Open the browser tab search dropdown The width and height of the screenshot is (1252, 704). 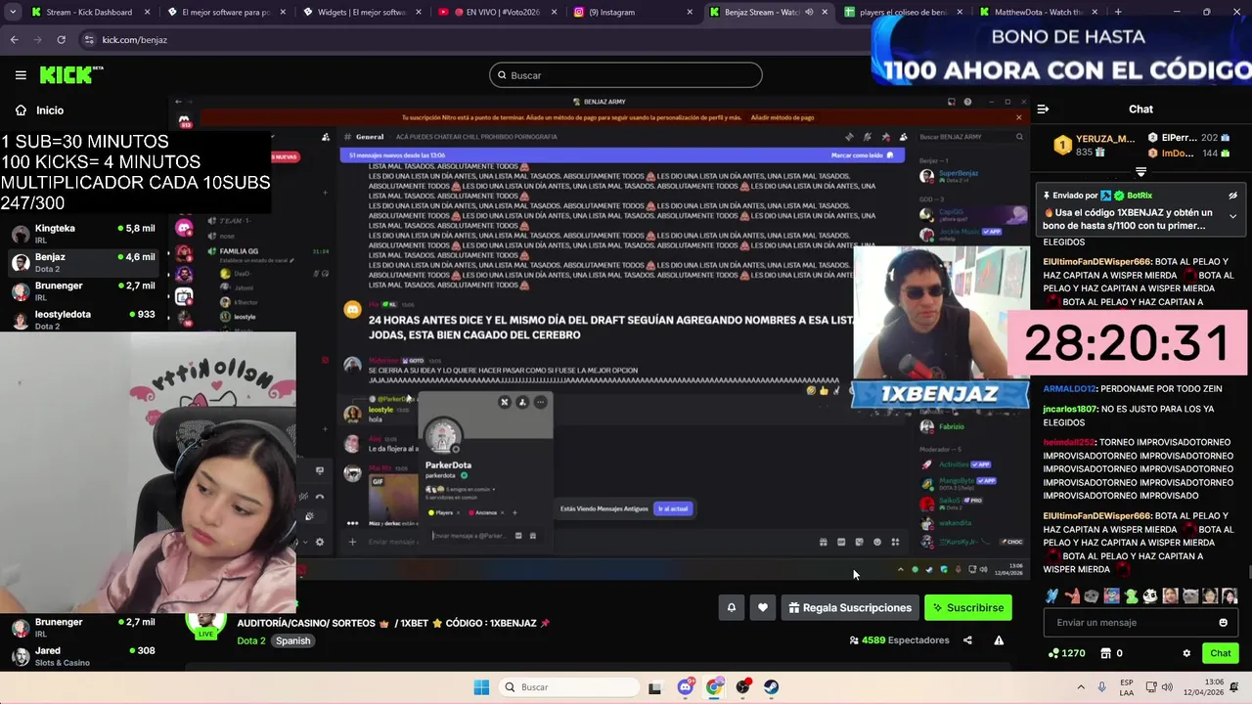(13, 12)
